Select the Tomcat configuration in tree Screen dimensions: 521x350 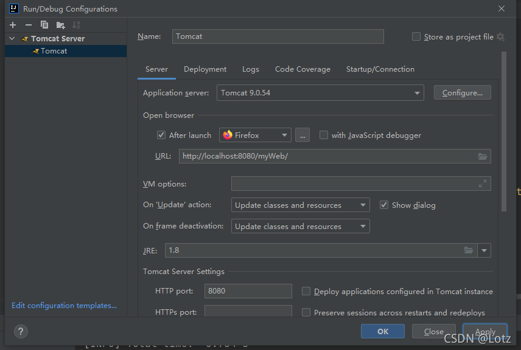[x=66, y=51]
